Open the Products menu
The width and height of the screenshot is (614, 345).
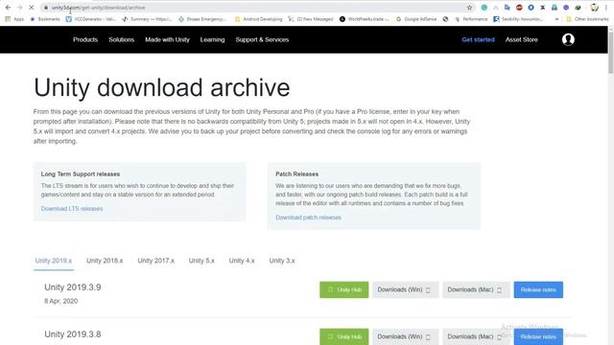click(85, 39)
